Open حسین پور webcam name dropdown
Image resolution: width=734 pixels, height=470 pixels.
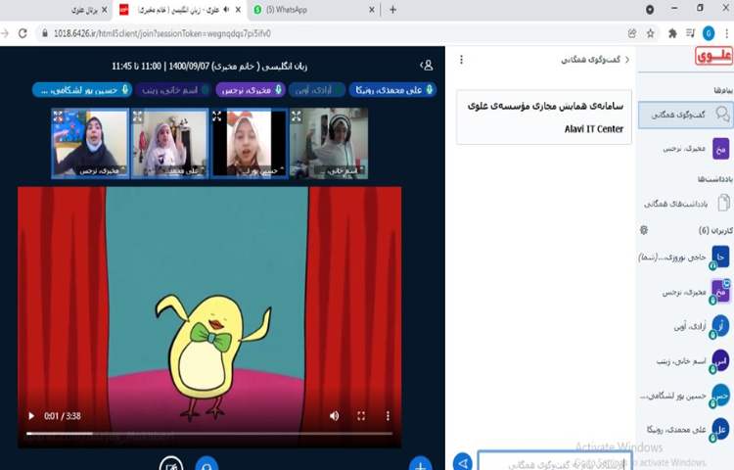[262, 171]
